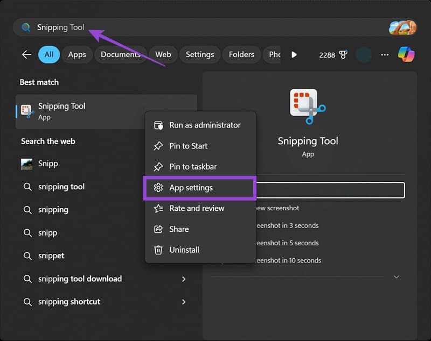Image resolution: width=431 pixels, height=341 pixels.
Task: Switch to the Settings filter tab
Action: point(200,55)
